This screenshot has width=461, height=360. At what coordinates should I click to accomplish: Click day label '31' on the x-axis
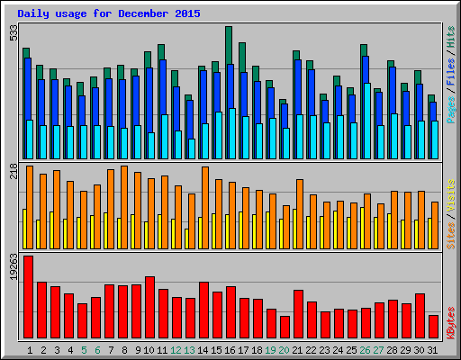(432, 350)
